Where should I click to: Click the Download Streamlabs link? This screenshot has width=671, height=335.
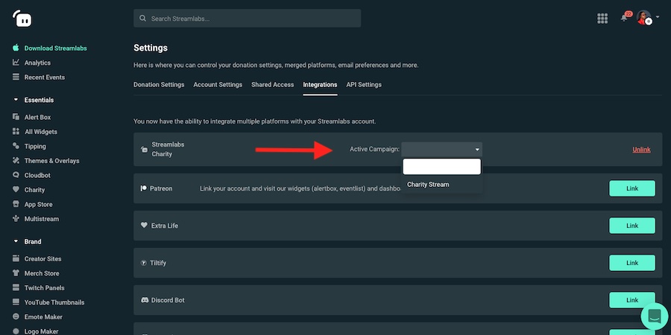[x=56, y=48]
